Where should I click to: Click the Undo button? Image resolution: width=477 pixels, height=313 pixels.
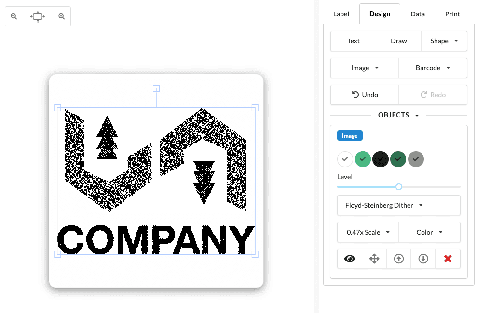(x=365, y=95)
